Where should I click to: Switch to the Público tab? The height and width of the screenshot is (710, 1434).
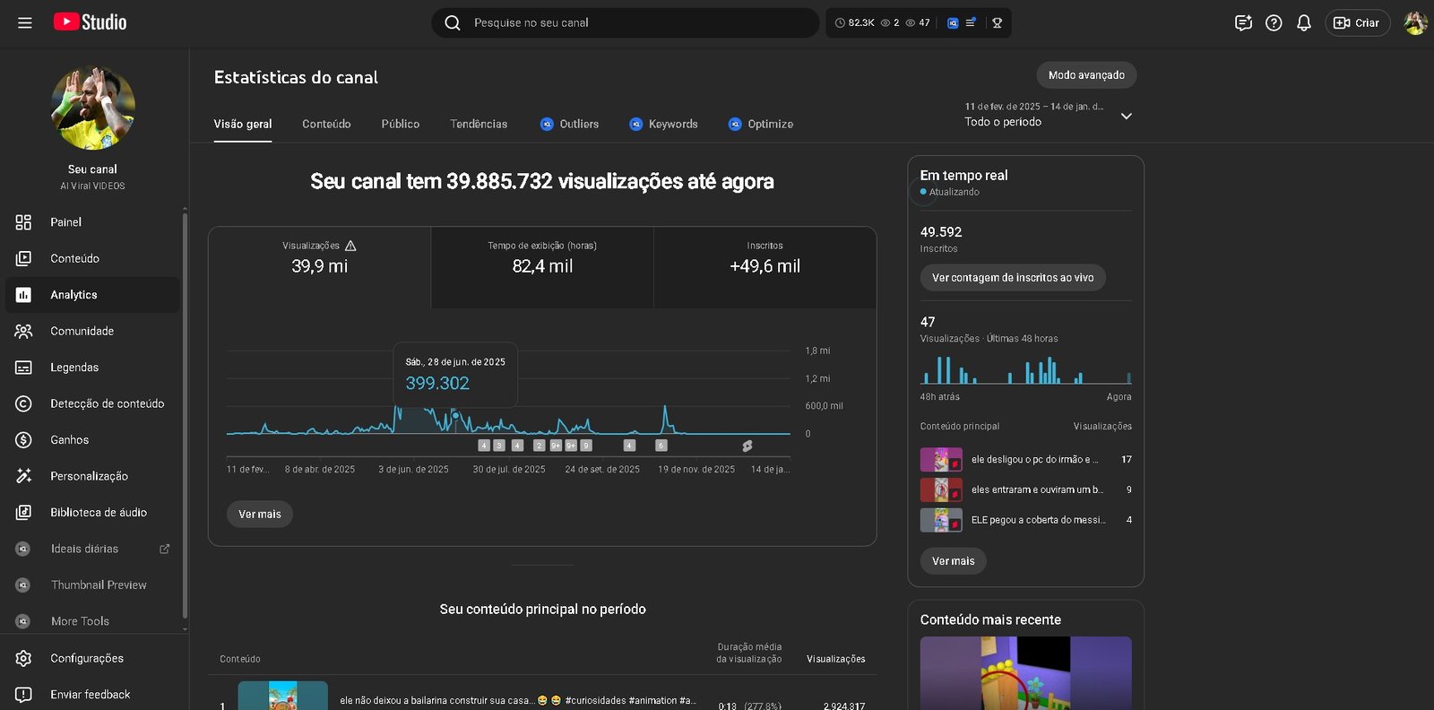tap(401, 124)
